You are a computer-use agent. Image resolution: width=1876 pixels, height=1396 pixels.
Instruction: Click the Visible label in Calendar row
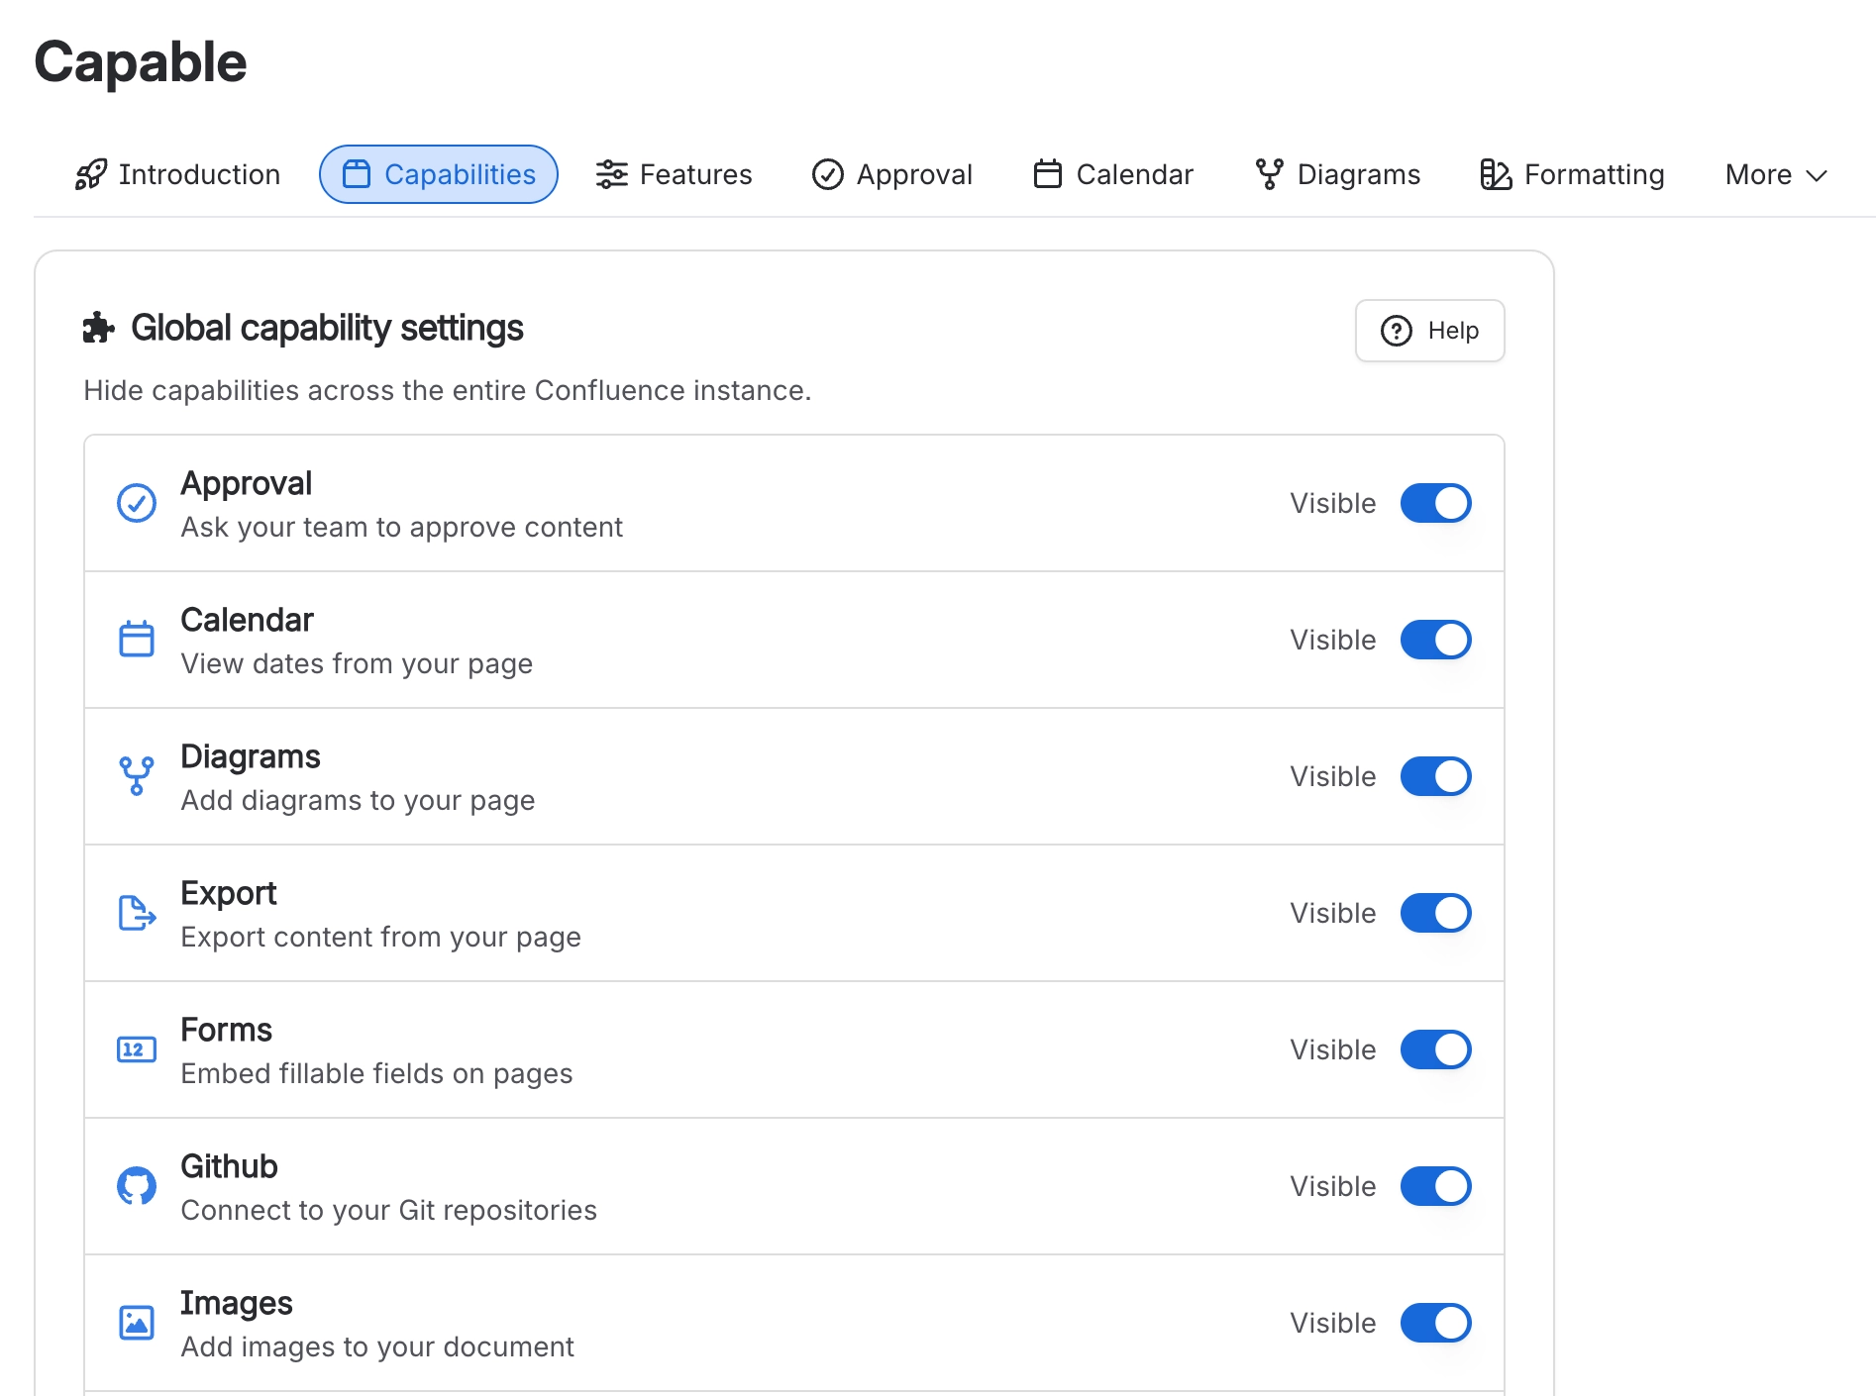point(1333,640)
